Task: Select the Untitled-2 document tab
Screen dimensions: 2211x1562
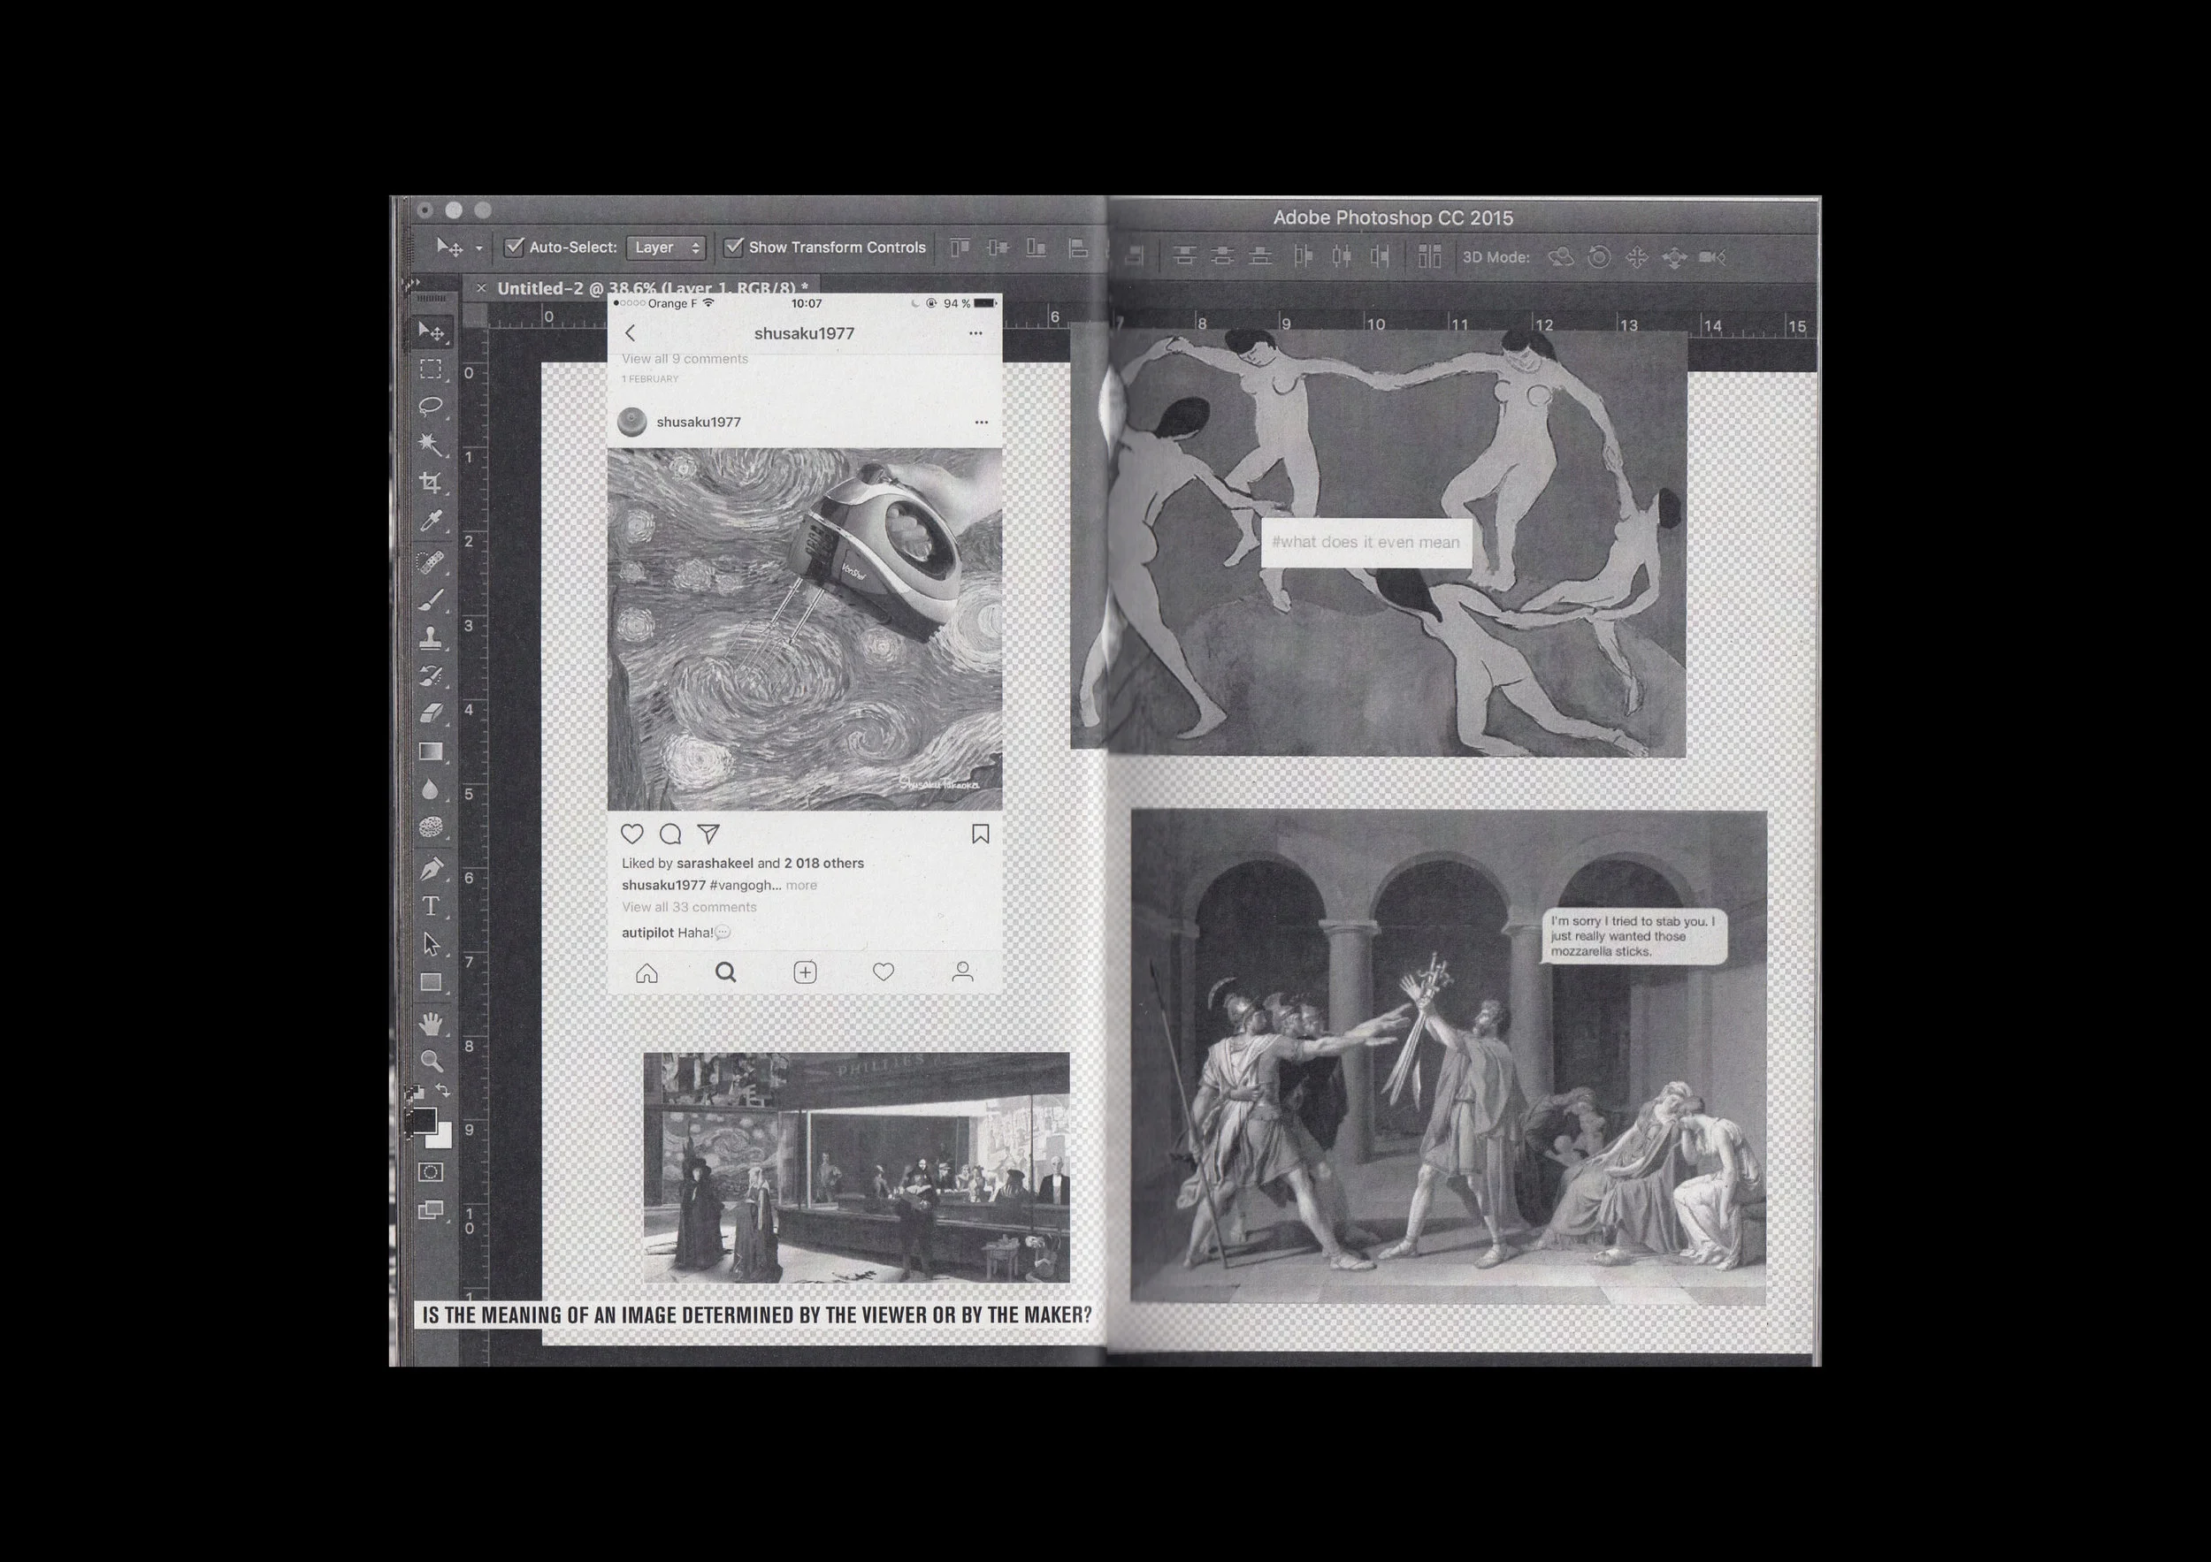Action: 652,286
